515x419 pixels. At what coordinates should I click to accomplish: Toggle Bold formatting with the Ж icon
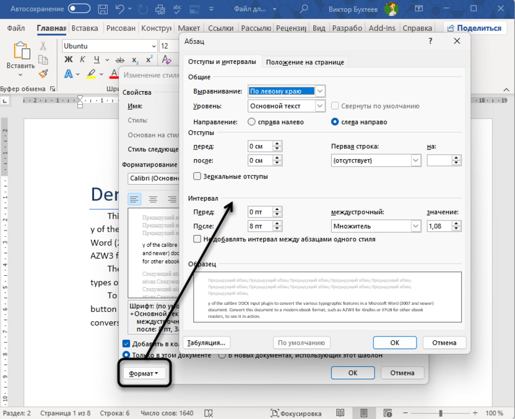(68, 59)
